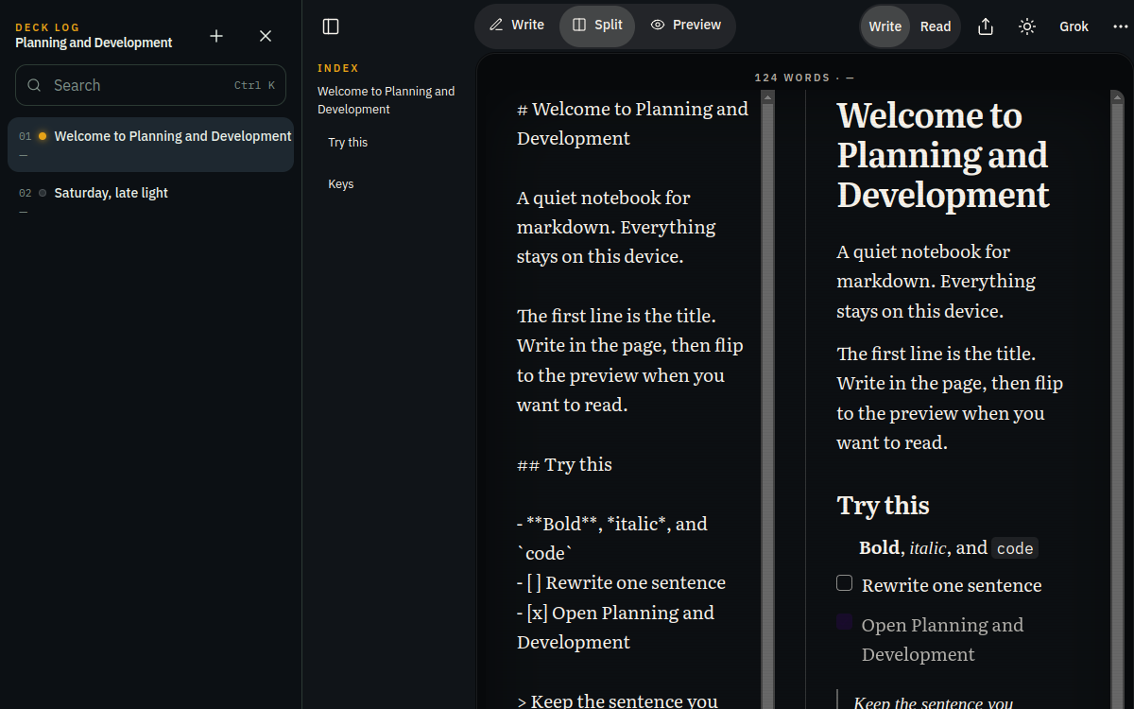Click the eye icon in Preview tab
Screen dimensions: 1134x709
pos(658,26)
